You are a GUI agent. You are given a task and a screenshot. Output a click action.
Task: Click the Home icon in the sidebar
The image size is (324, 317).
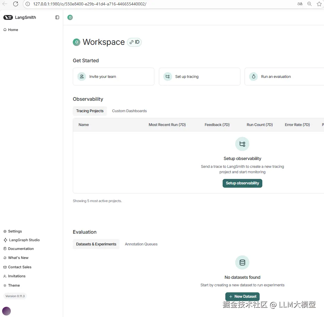tap(5, 30)
